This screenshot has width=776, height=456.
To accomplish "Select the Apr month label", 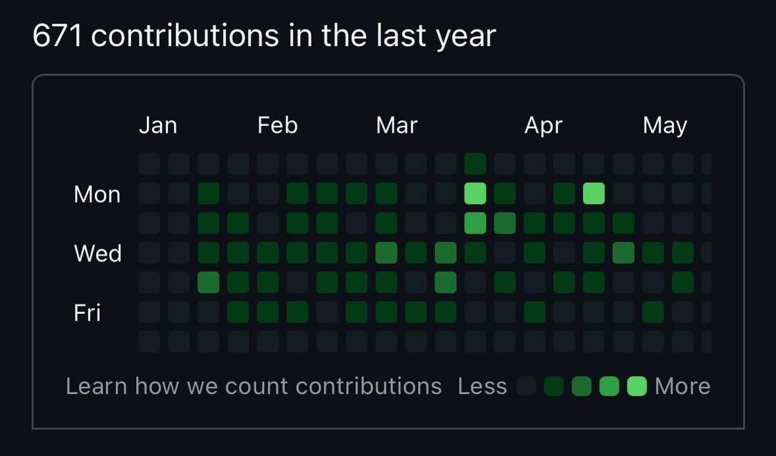I will coord(544,126).
